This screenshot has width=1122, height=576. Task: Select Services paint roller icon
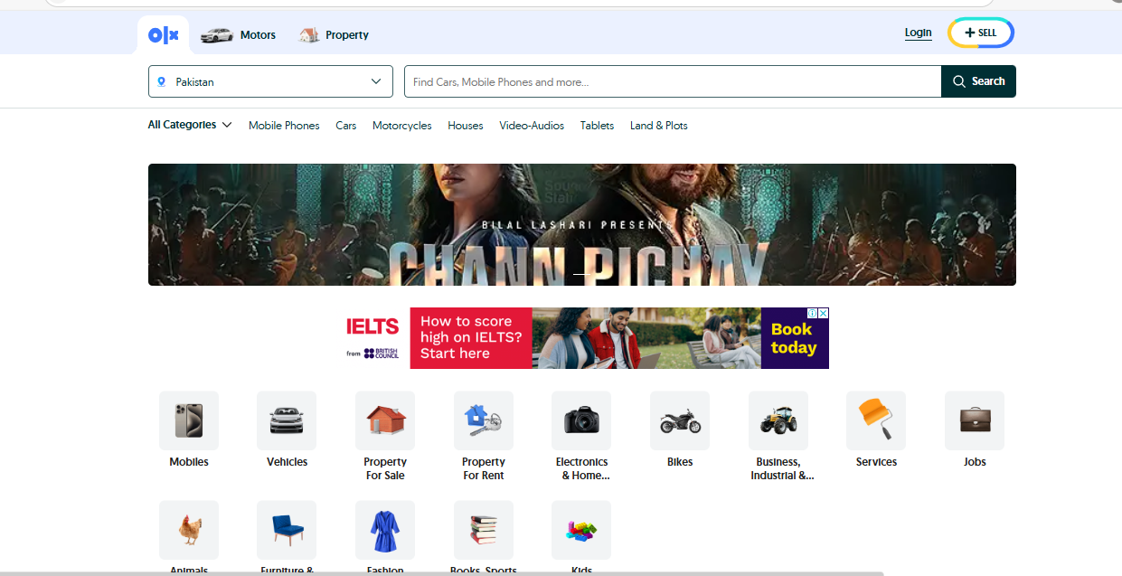[x=876, y=420]
